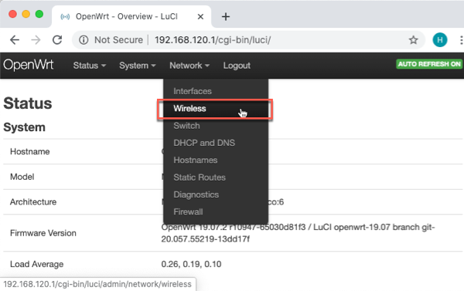Select load average value 0.26, 0.19, 0.10
The width and height of the screenshot is (464, 291).
tap(191, 264)
